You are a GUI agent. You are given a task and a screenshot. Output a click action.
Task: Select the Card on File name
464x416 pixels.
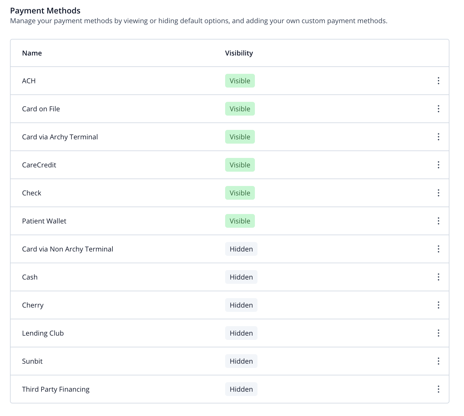[x=41, y=109]
